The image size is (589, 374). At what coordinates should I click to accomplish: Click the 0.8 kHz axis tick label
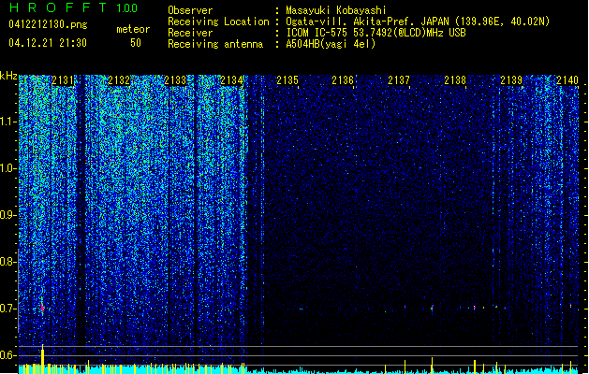pyautogui.click(x=8, y=262)
